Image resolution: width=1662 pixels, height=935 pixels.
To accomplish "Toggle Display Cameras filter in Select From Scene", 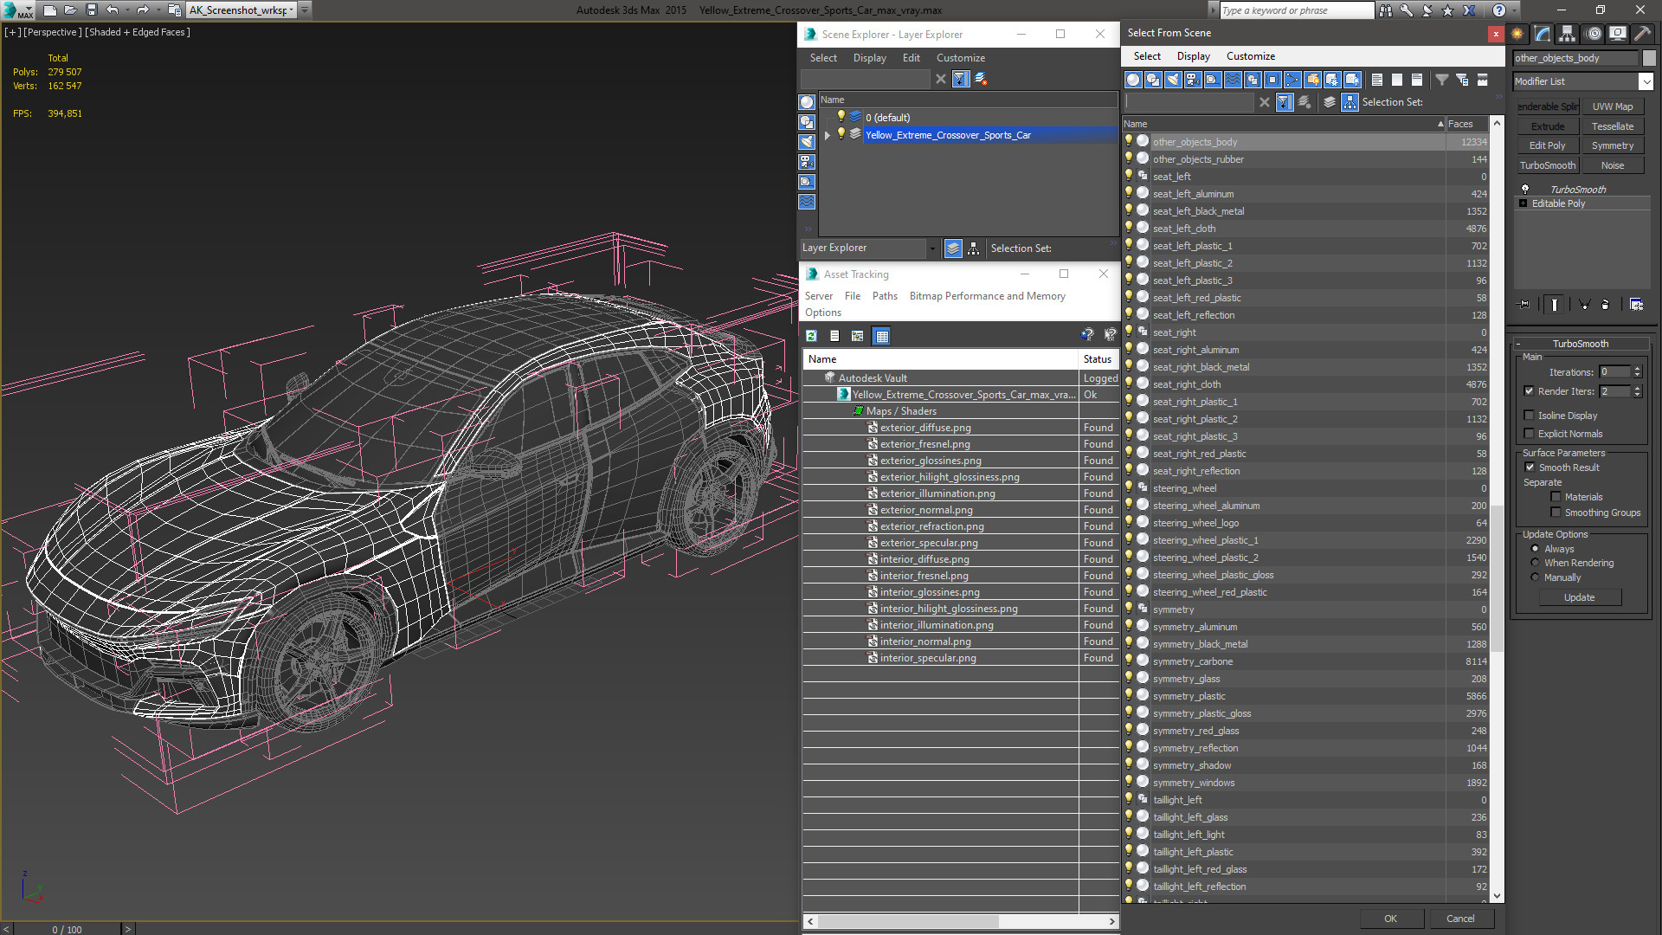I will pyautogui.click(x=1193, y=80).
